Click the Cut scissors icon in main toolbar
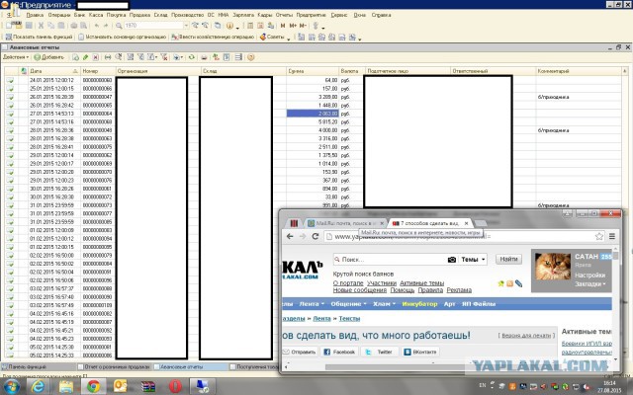This screenshot has width=633, height=395. 41,26
